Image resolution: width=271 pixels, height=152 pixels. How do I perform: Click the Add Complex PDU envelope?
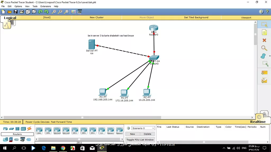coord(264,80)
